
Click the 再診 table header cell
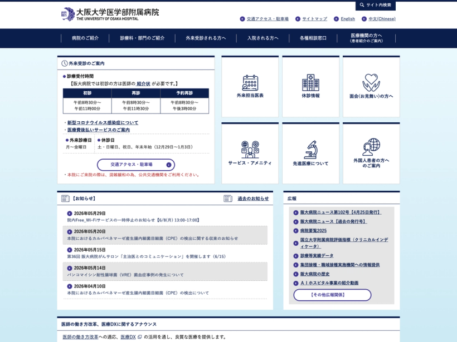tap(136, 93)
